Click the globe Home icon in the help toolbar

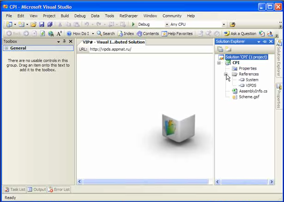51,34
